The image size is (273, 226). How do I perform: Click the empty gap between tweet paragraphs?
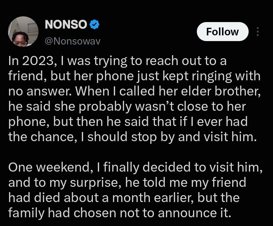135,153
